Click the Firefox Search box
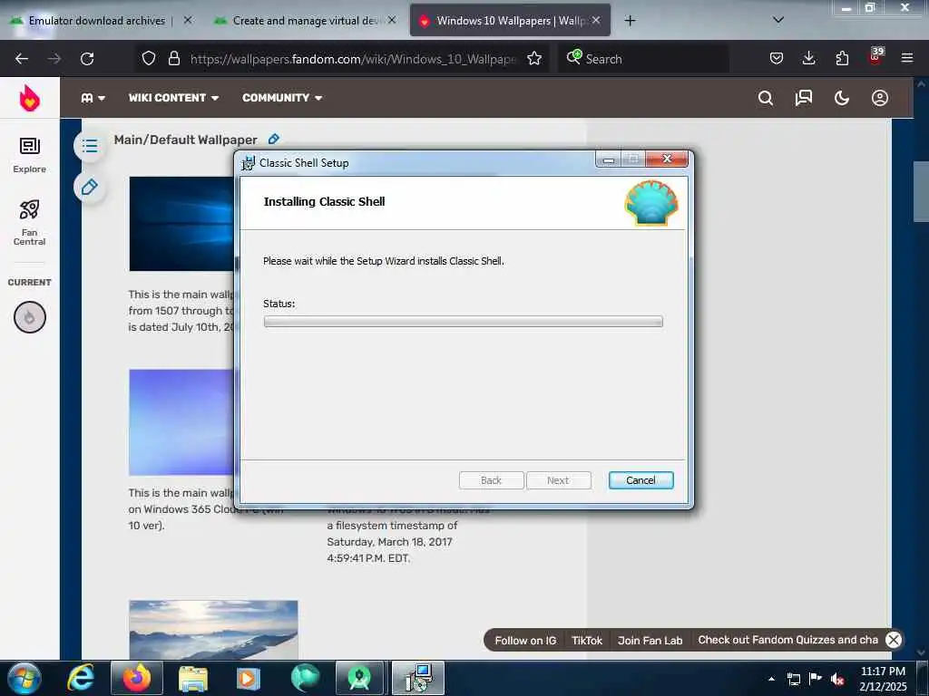The height and width of the screenshot is (696, 929). coord(643,59)
